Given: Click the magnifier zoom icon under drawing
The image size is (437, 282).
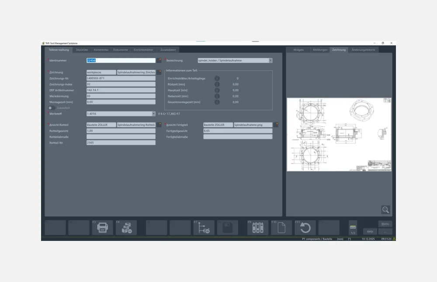Looking at the screenshot, I should point(385,210).
